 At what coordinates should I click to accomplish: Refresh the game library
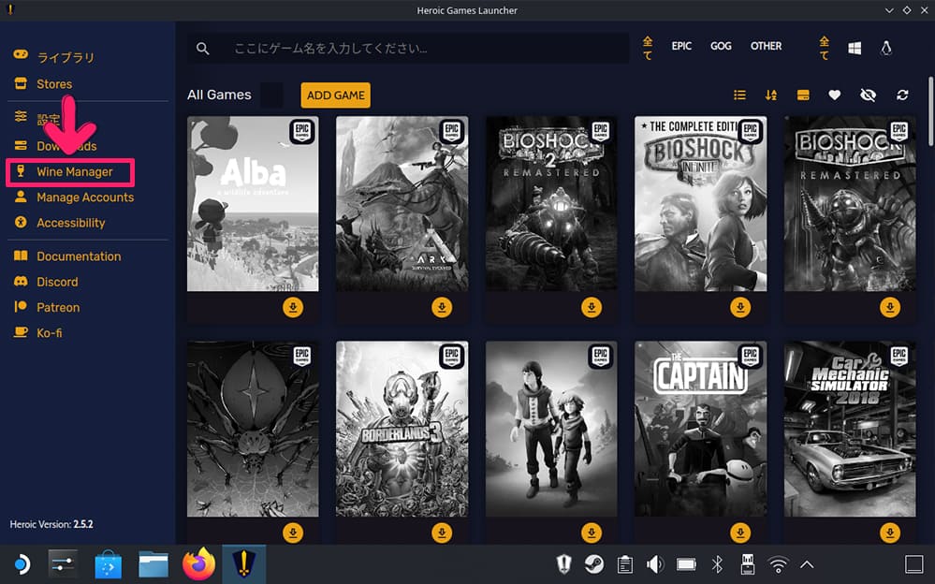pos(902,95)
